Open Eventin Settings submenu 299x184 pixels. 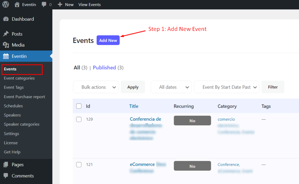(x=11, y=133)
